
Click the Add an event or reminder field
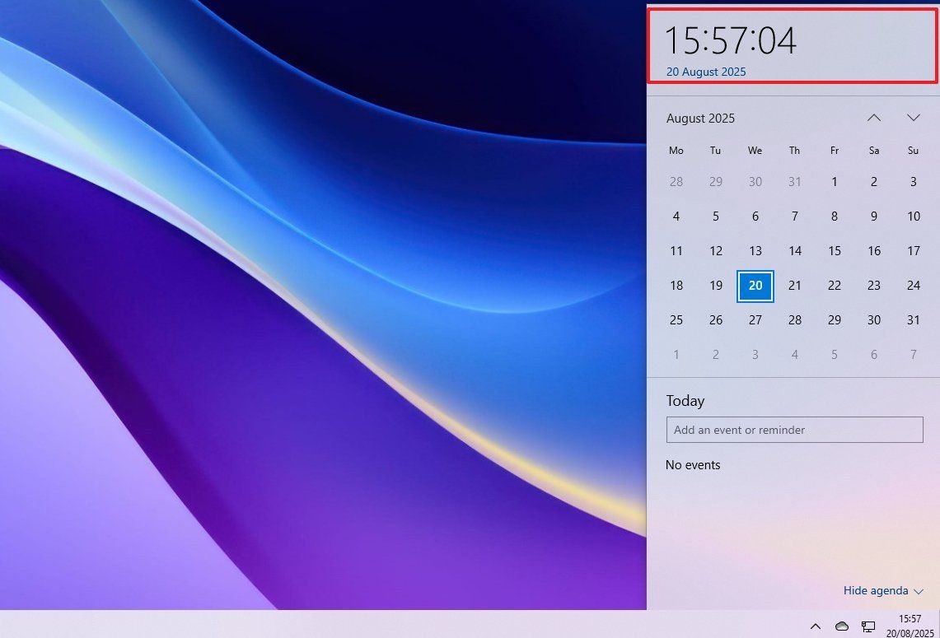coord(794,429)
